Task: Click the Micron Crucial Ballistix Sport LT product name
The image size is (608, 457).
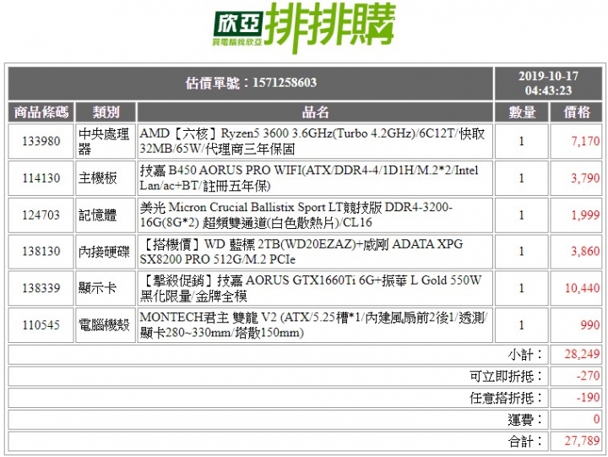Action: coord(296,215)
